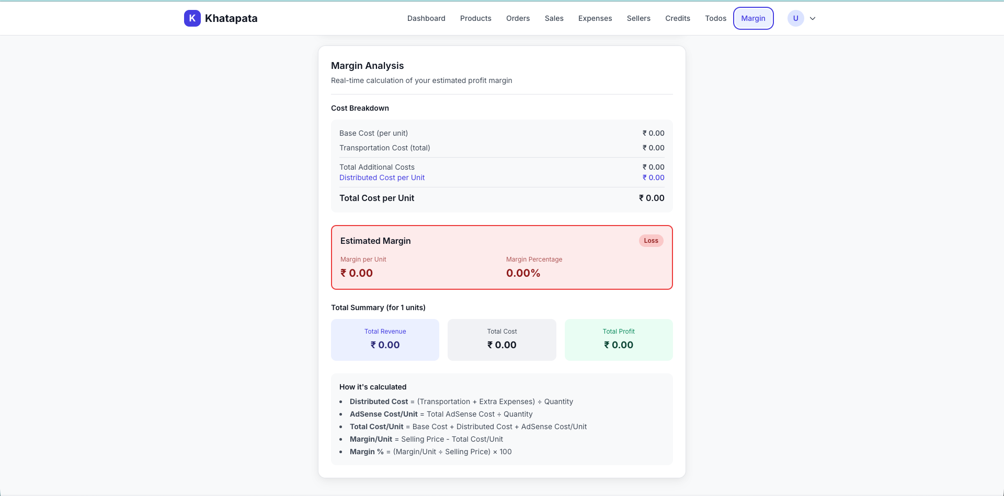This screenshot has width=1004, height=496.
Task: Click the Total Cost per Unit row
Action: click(501, 198)
